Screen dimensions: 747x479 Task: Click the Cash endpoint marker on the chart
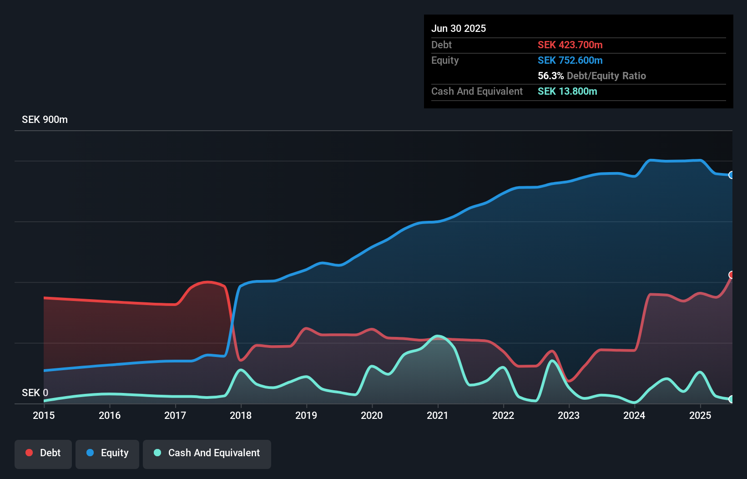pos(732,400)
